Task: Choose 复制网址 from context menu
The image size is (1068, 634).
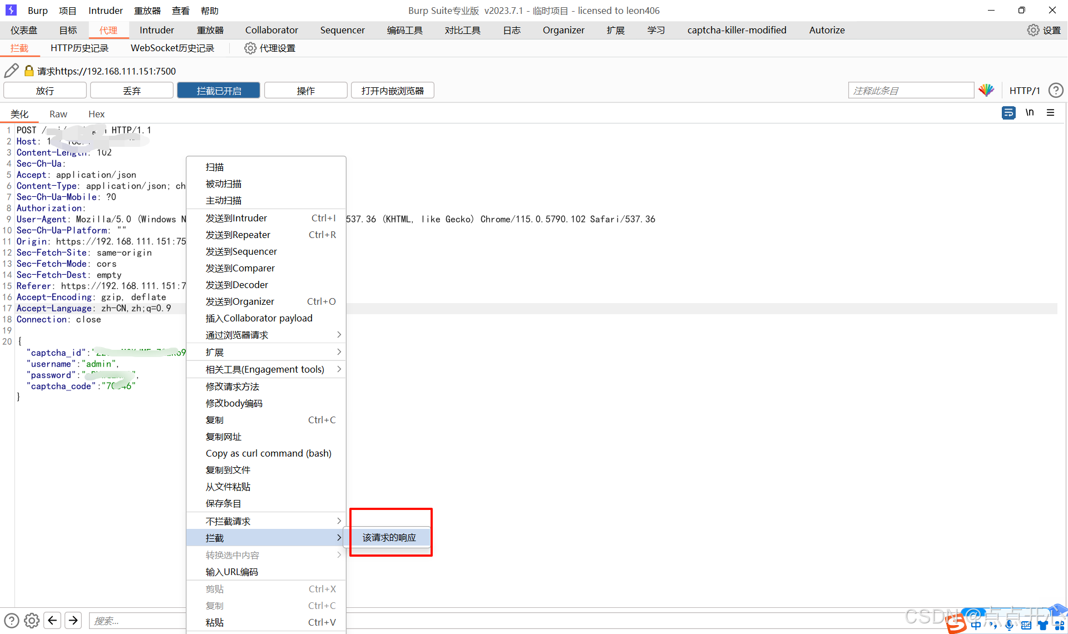Action: pyautogui.click(x=266, y=437)
